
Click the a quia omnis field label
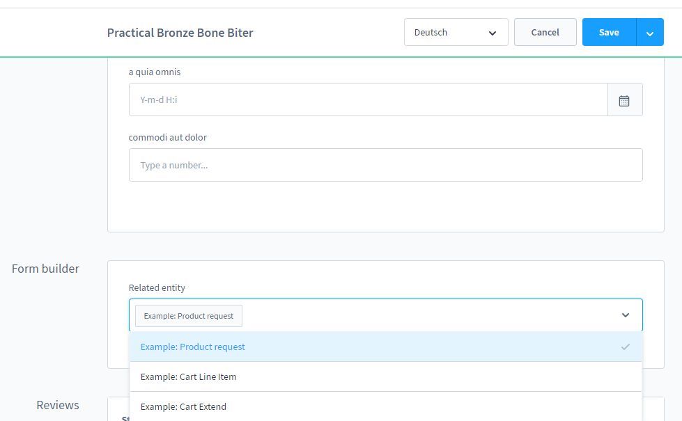point(155,72)
